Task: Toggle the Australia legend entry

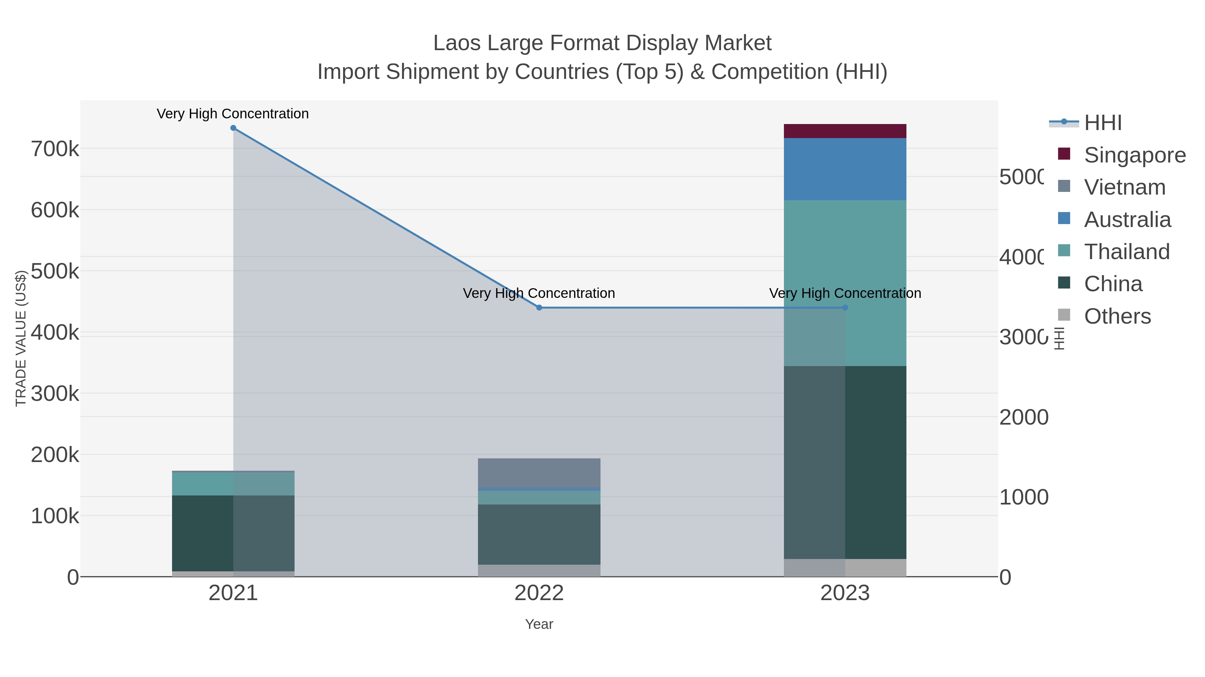Action: (x=1114, y=220)
